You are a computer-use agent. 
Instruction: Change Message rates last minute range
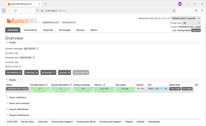tap(26, 57)
